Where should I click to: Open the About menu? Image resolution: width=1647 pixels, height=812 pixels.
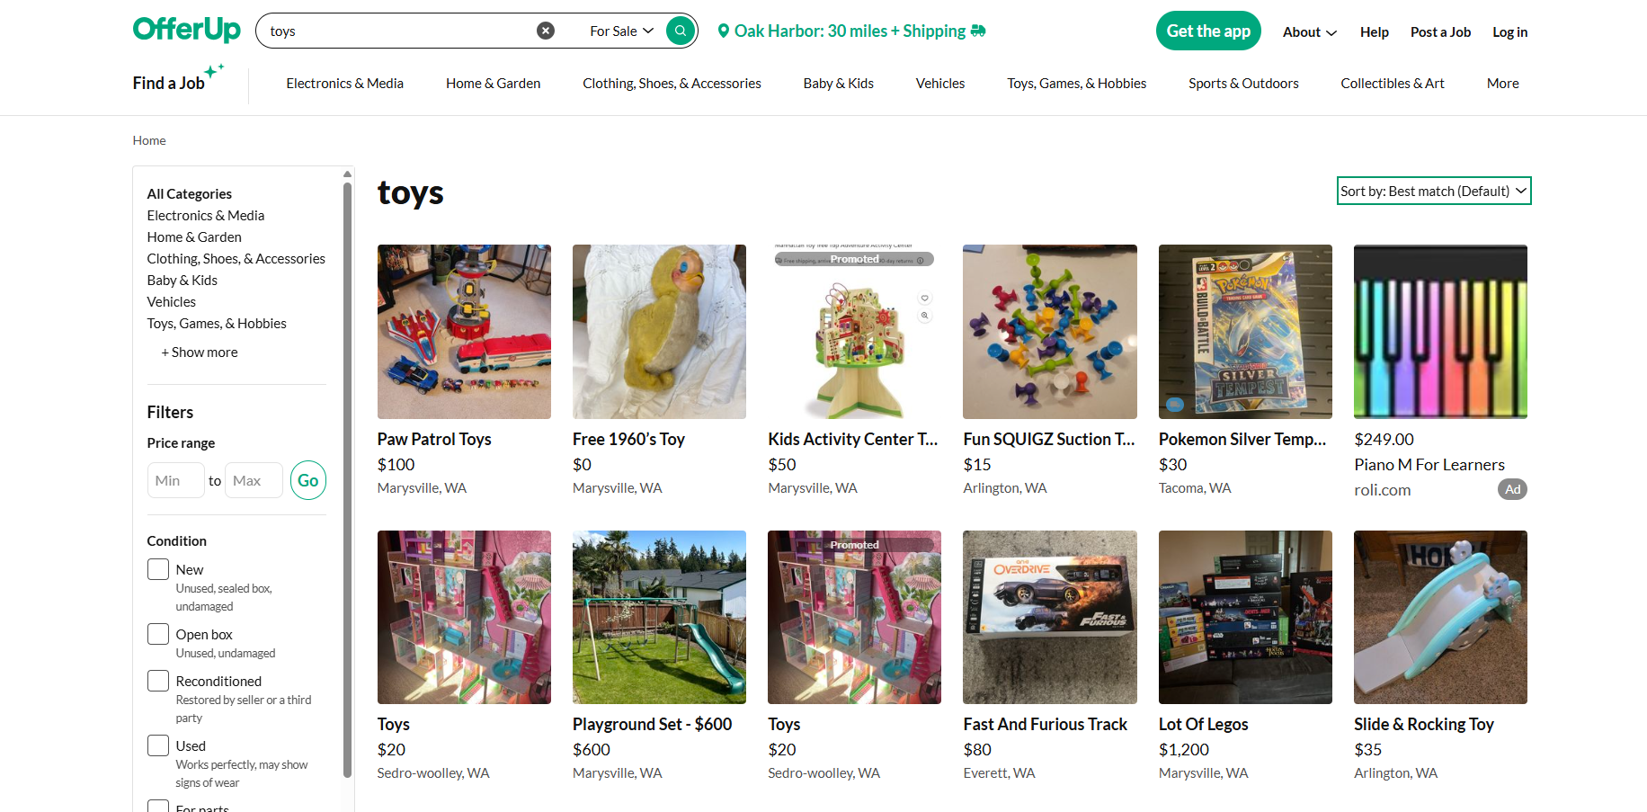(x=1308, y=32)
